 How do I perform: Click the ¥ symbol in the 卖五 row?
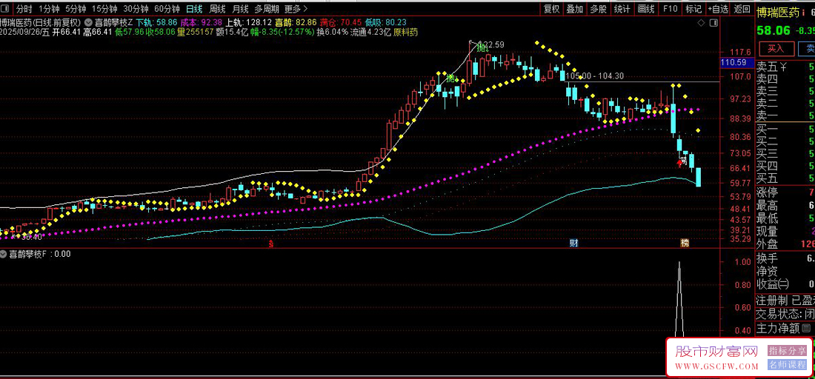pyautogui.click(x=783, y=67)
